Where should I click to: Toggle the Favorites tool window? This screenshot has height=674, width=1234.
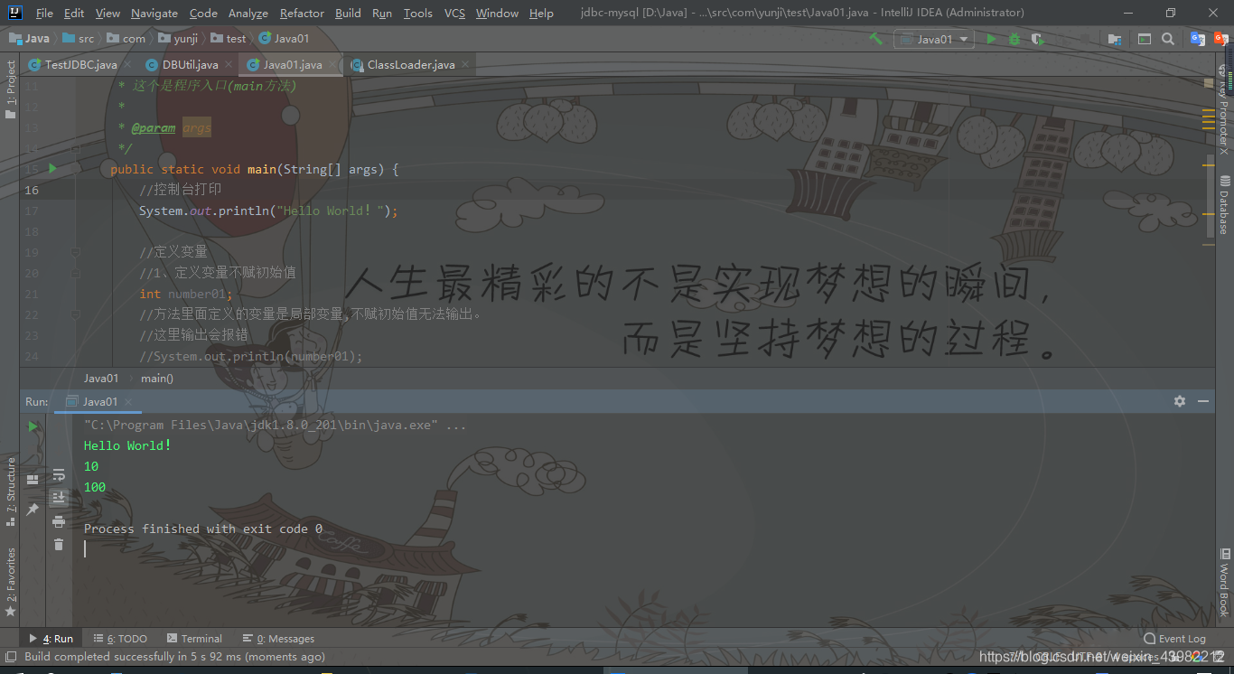click(10, 582)
